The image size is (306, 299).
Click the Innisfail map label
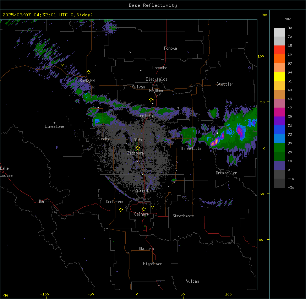tap(147, 116)
